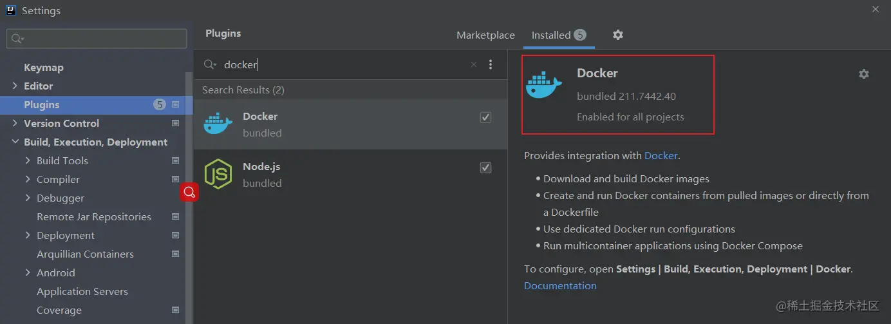
Task: Disable the Node.js plugin checkbox
Action: pyautogui.click(x=486, y=167)
